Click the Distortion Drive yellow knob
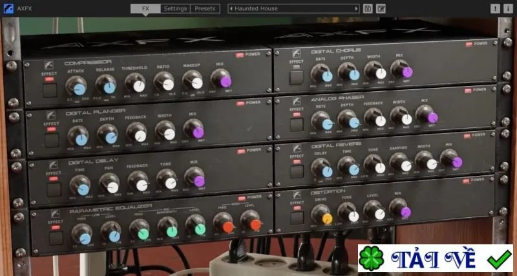The height and width of the screenshot is (276, 517). pos(322,215)
